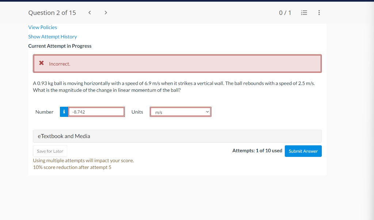Select a different unit from the Units combo box

pyautogui.click(x=180, y=112)
